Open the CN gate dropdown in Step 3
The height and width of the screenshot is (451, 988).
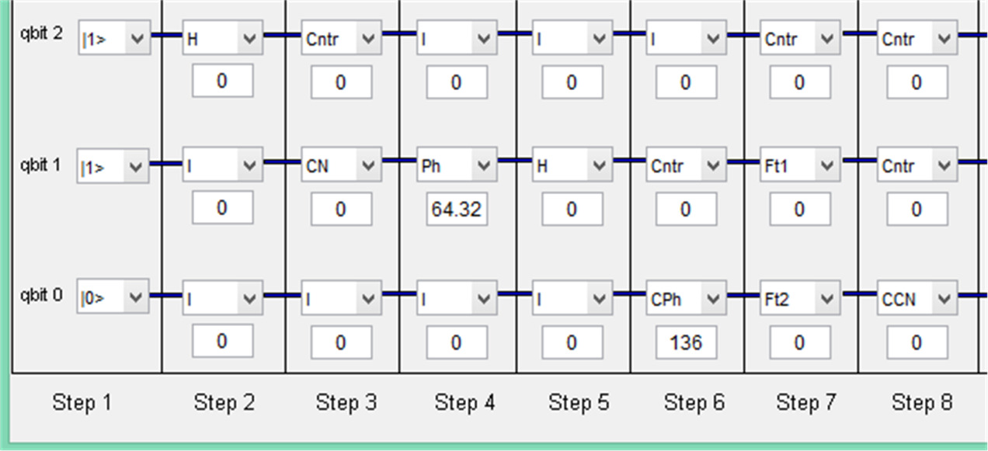[341, 166]
